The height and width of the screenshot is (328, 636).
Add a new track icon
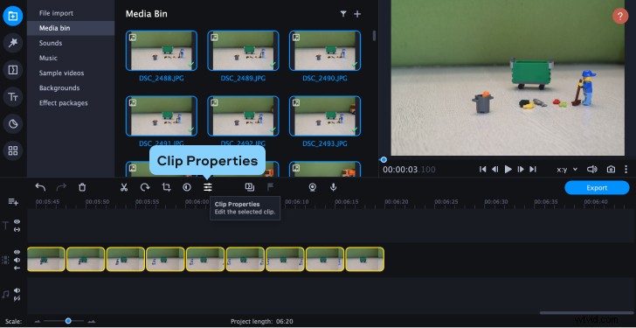click(x=13, y=202)
